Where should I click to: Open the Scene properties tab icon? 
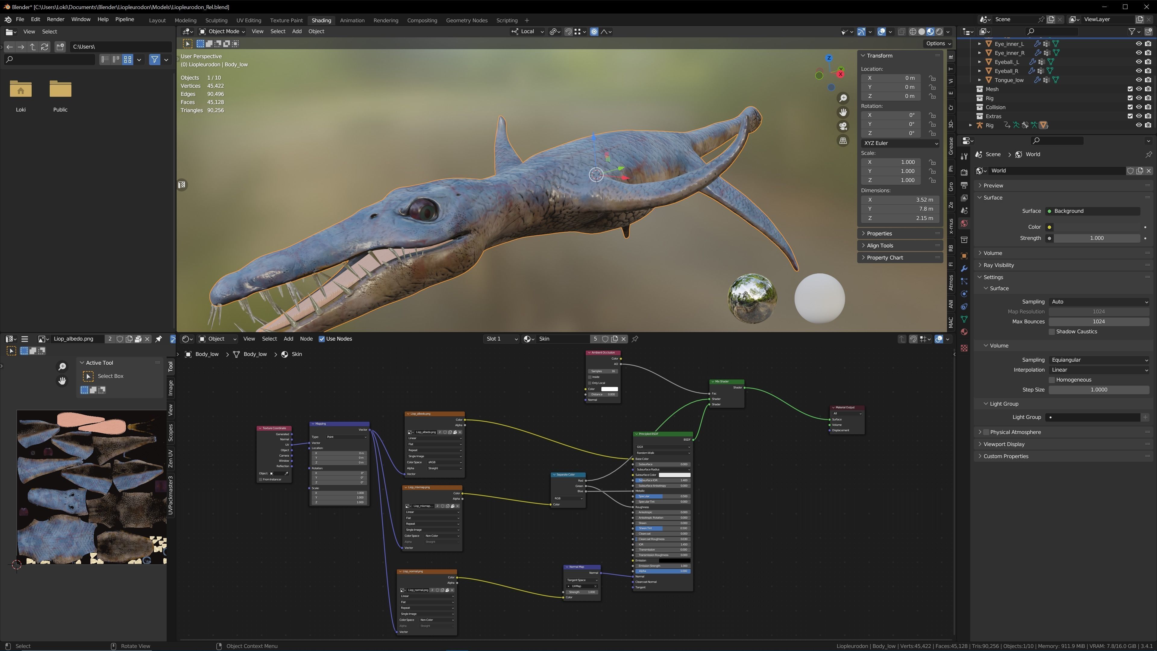[964, 210]
